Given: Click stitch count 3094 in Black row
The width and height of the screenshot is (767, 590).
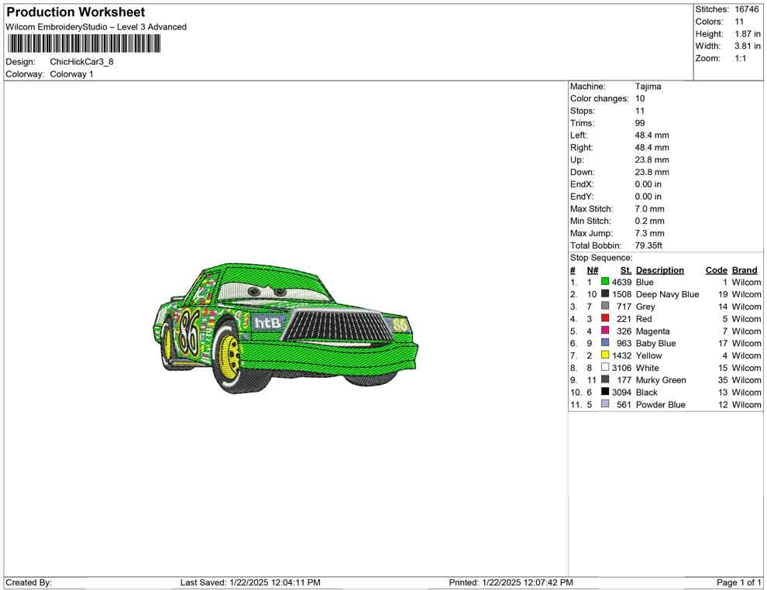Looking at the screenshot, I should (x=621, y=392).
